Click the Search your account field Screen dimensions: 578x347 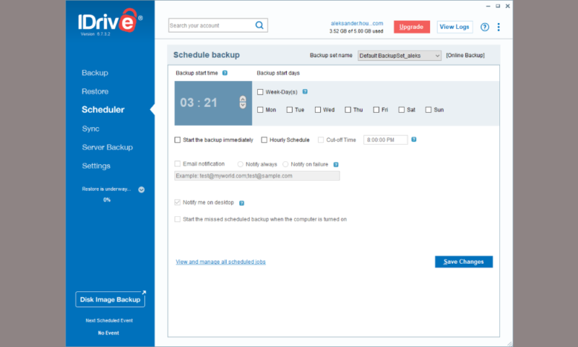tap(210, 26)
